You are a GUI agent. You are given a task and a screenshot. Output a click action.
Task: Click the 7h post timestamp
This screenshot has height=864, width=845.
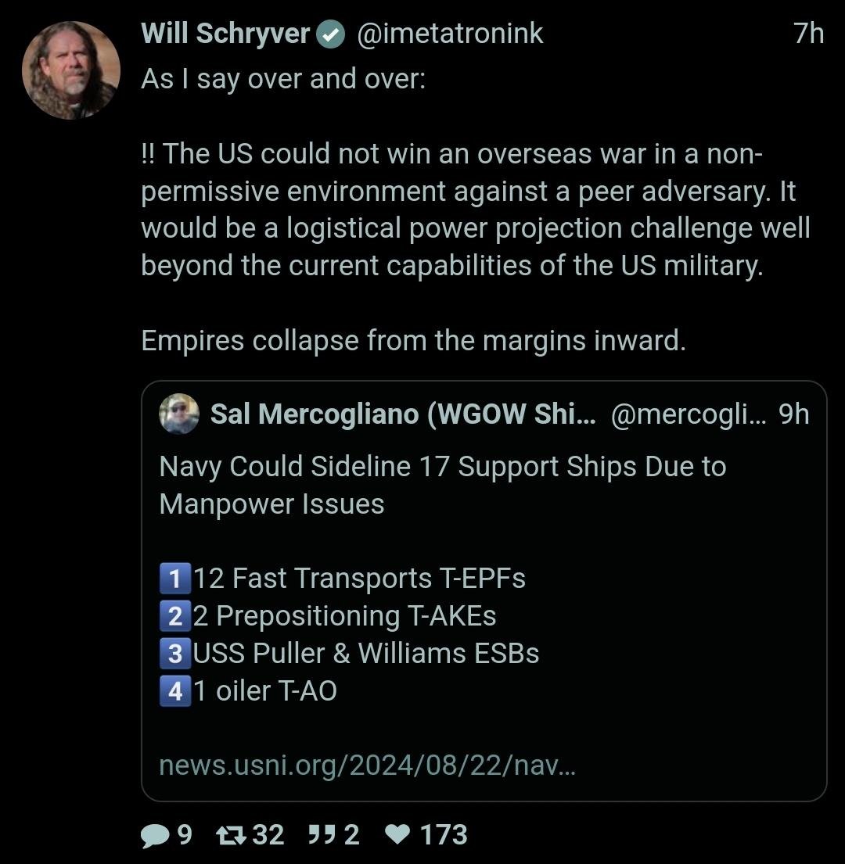coord(808,34)
